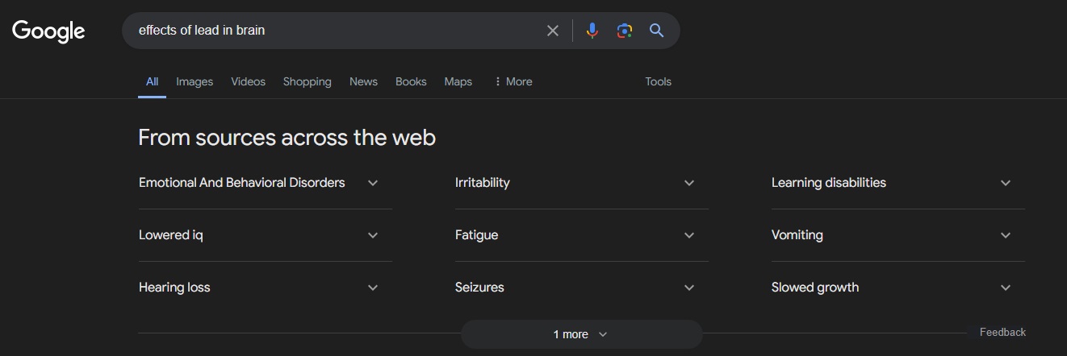Expand the Hearing loss row
This screenshot has width=1067, height=356.
[265, 288]
